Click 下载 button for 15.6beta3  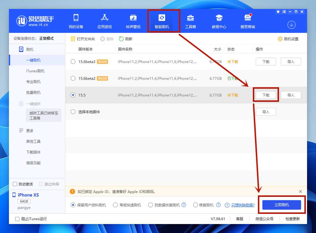[x=266, y=62]
